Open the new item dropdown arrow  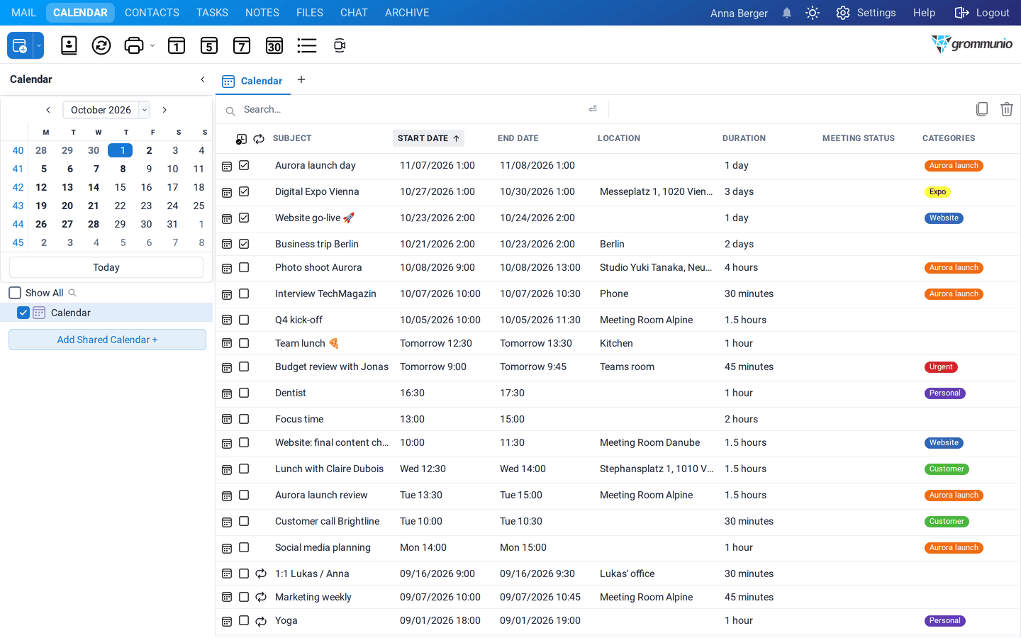point(39,45)
